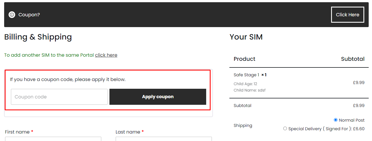Click the First name text field

pos(53,139)
